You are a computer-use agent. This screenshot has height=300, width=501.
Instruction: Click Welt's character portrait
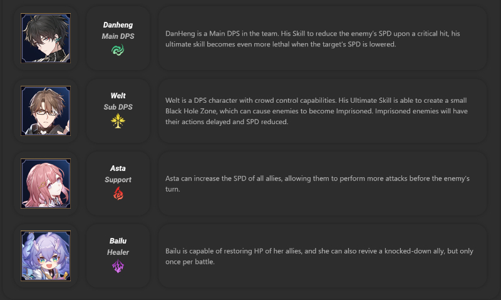click(46, 111)
